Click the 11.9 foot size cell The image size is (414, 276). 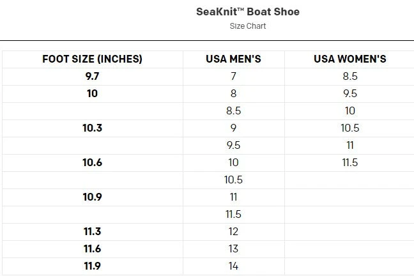[92, 266]
